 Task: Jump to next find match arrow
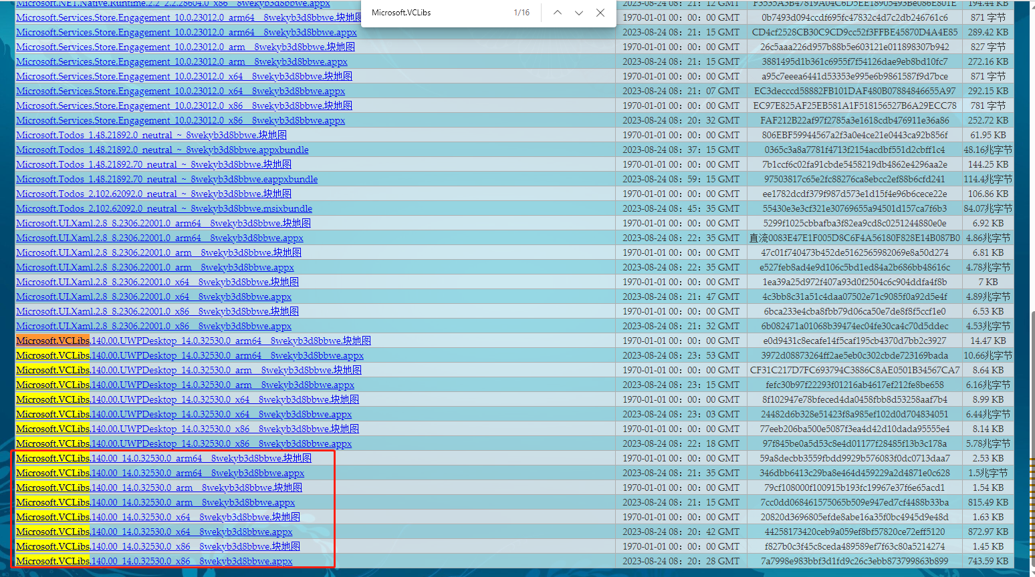click(x=579, y=13)
